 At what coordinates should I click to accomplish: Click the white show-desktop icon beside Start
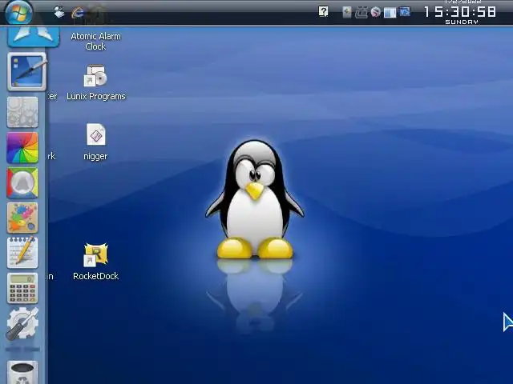pos(59,12)
